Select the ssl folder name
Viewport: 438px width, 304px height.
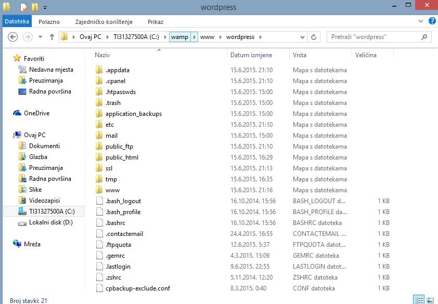(109, 168)
